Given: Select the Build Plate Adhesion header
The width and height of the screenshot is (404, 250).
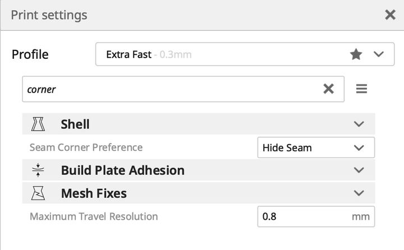Looking at the screenshot, I should [x=122, y=170].
